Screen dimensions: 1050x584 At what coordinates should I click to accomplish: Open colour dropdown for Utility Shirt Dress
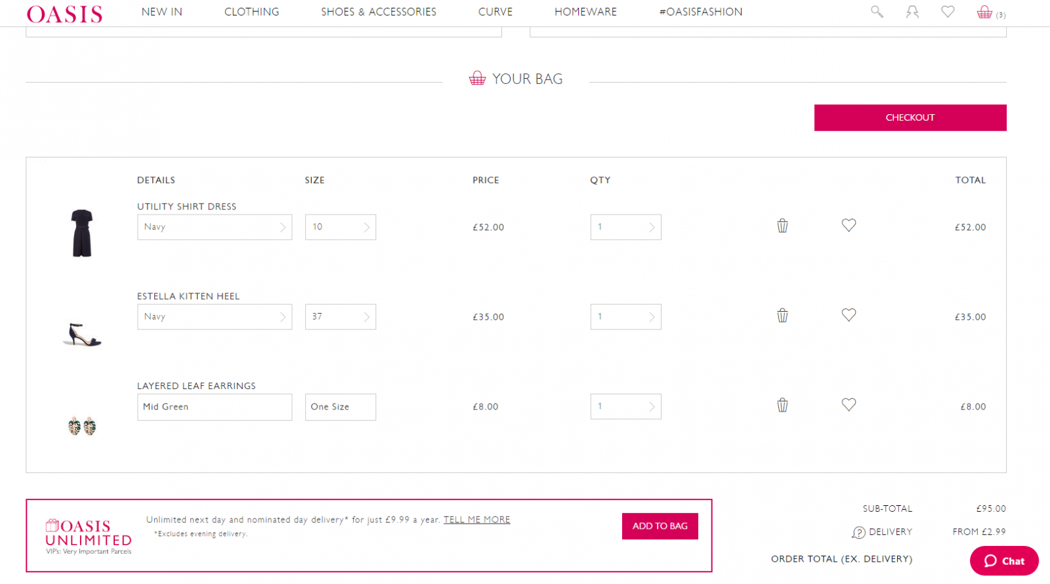click(x=215, y=227)
